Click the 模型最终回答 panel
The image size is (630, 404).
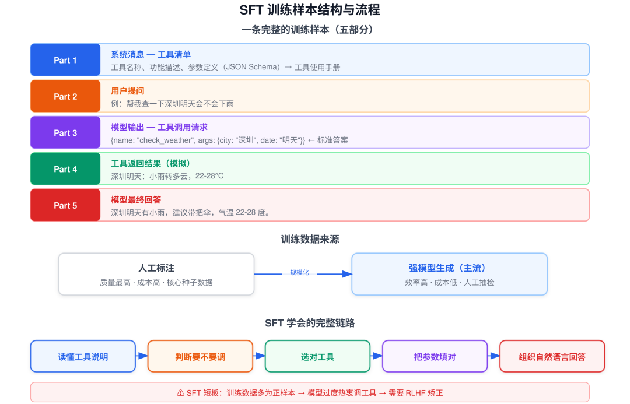(x=310, y=205)
